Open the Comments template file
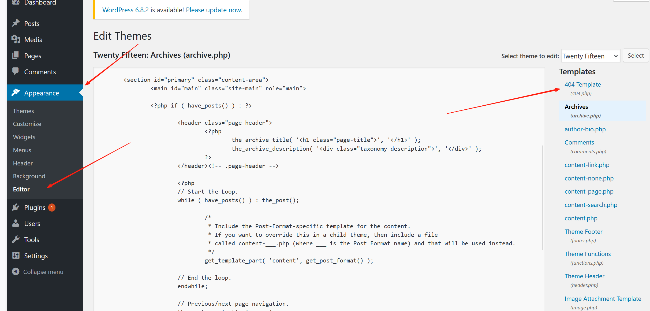 click(x=579, y=142)
